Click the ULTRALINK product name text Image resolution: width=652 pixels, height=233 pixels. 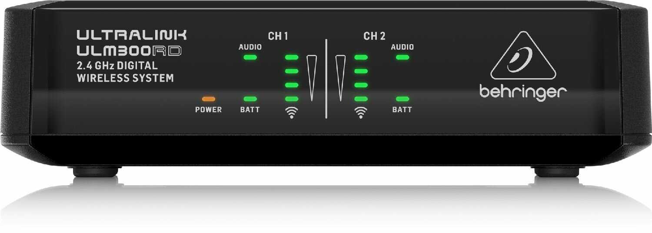tap(132, 34)
